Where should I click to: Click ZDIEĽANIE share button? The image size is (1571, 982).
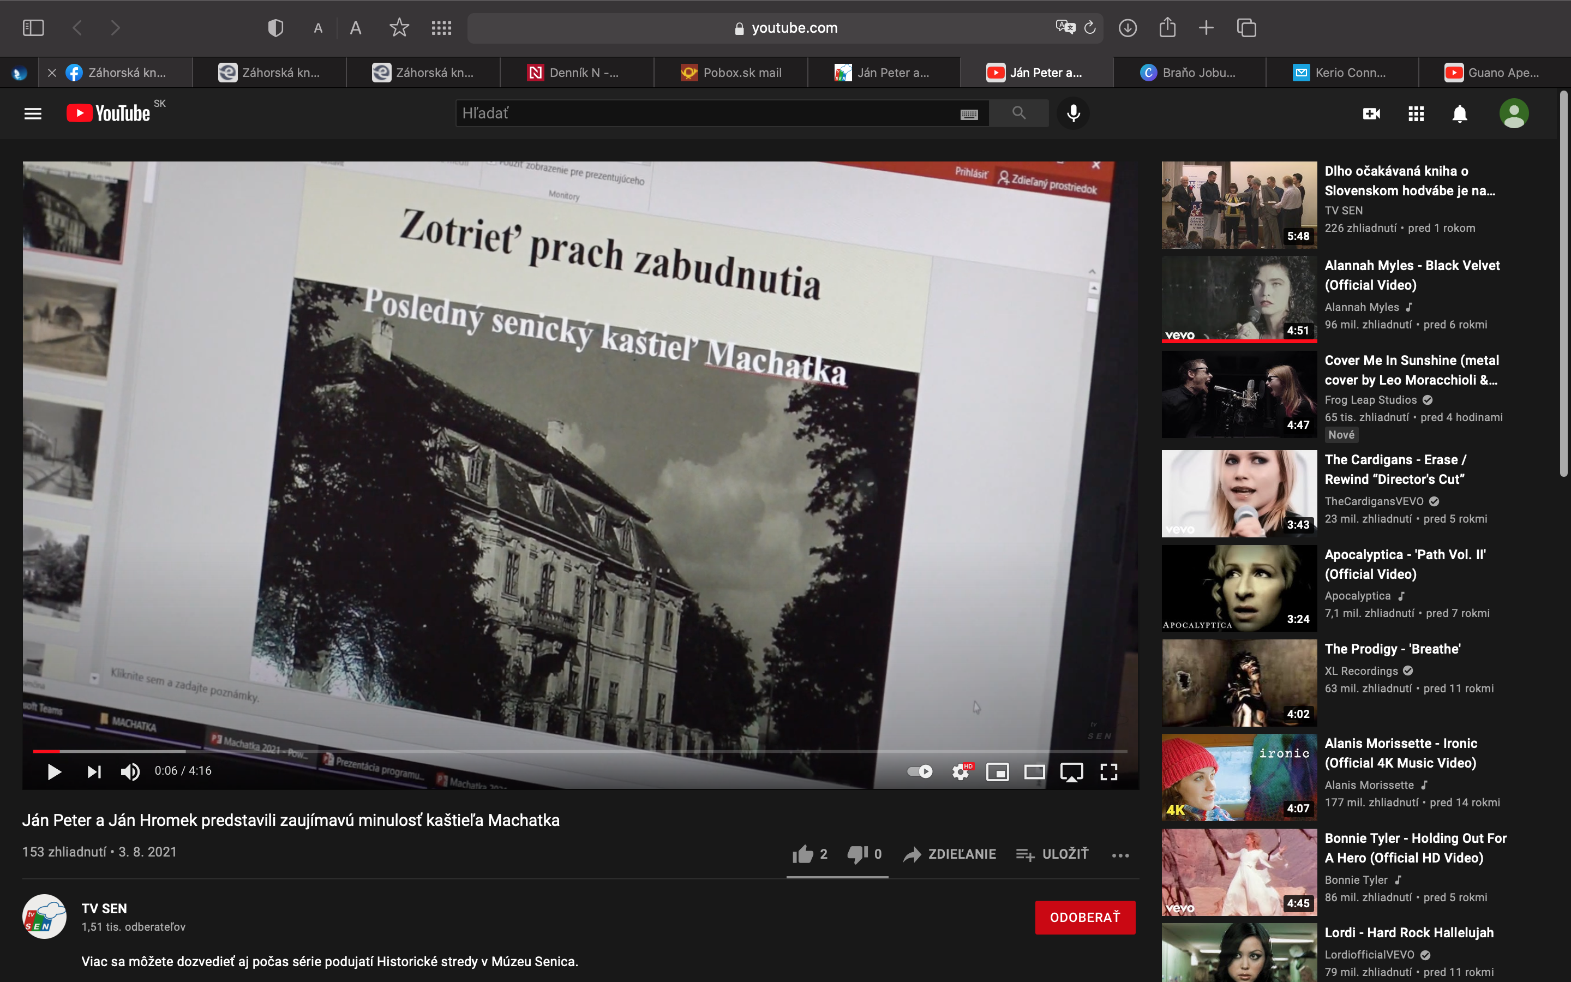(949, 854)
